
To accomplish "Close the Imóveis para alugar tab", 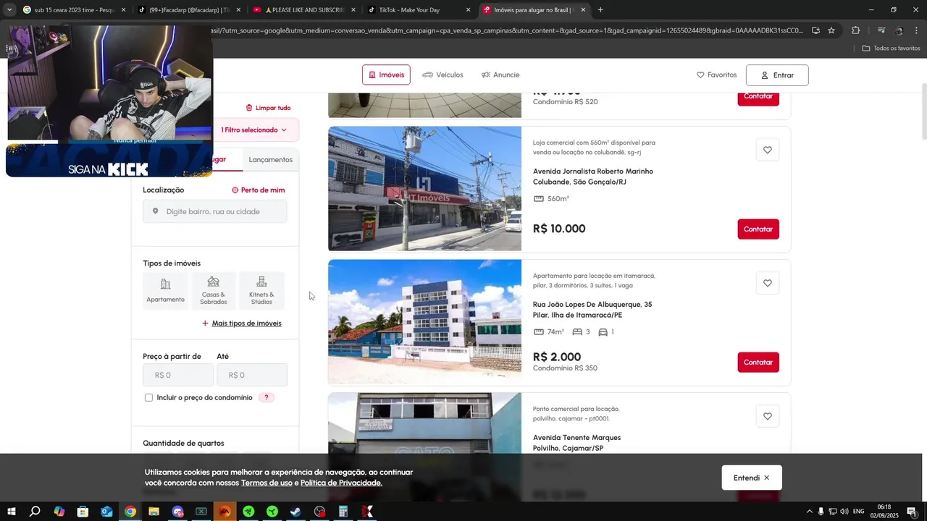I will (x=583, y=10).
